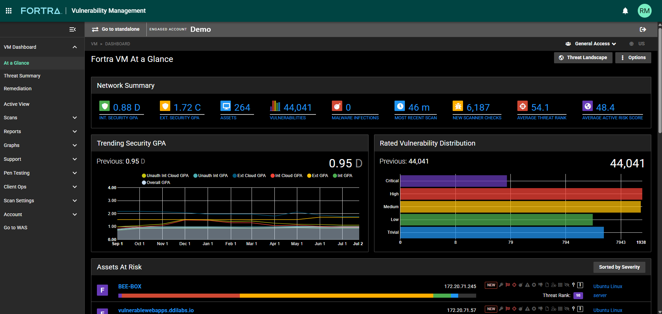Click the yellow segment of BEE-BOX severity bar

point(336,296)
